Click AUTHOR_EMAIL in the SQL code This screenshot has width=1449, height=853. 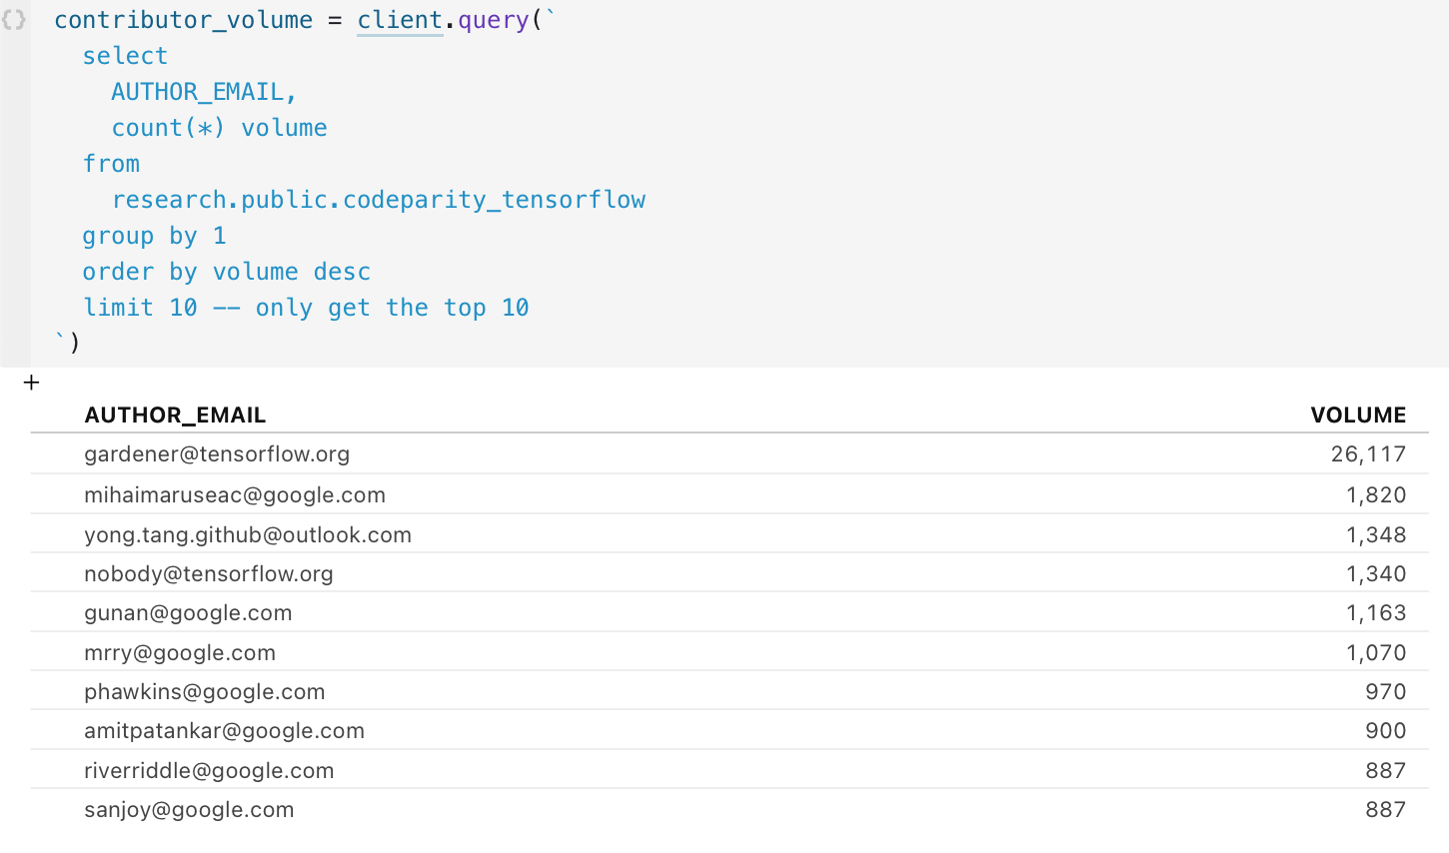[204, 92]
